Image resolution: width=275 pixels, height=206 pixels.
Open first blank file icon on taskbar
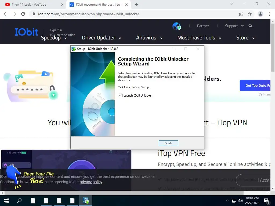[33, 201]
